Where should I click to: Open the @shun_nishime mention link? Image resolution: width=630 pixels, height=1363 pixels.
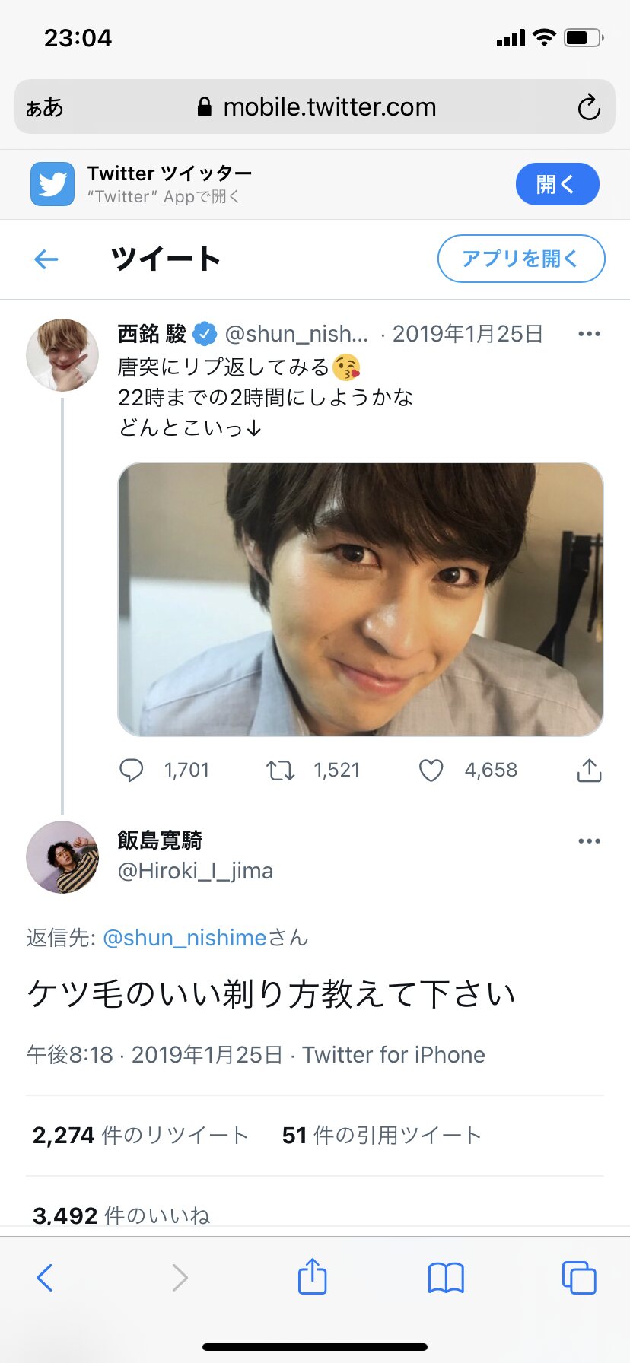click(x=184, y=938)
